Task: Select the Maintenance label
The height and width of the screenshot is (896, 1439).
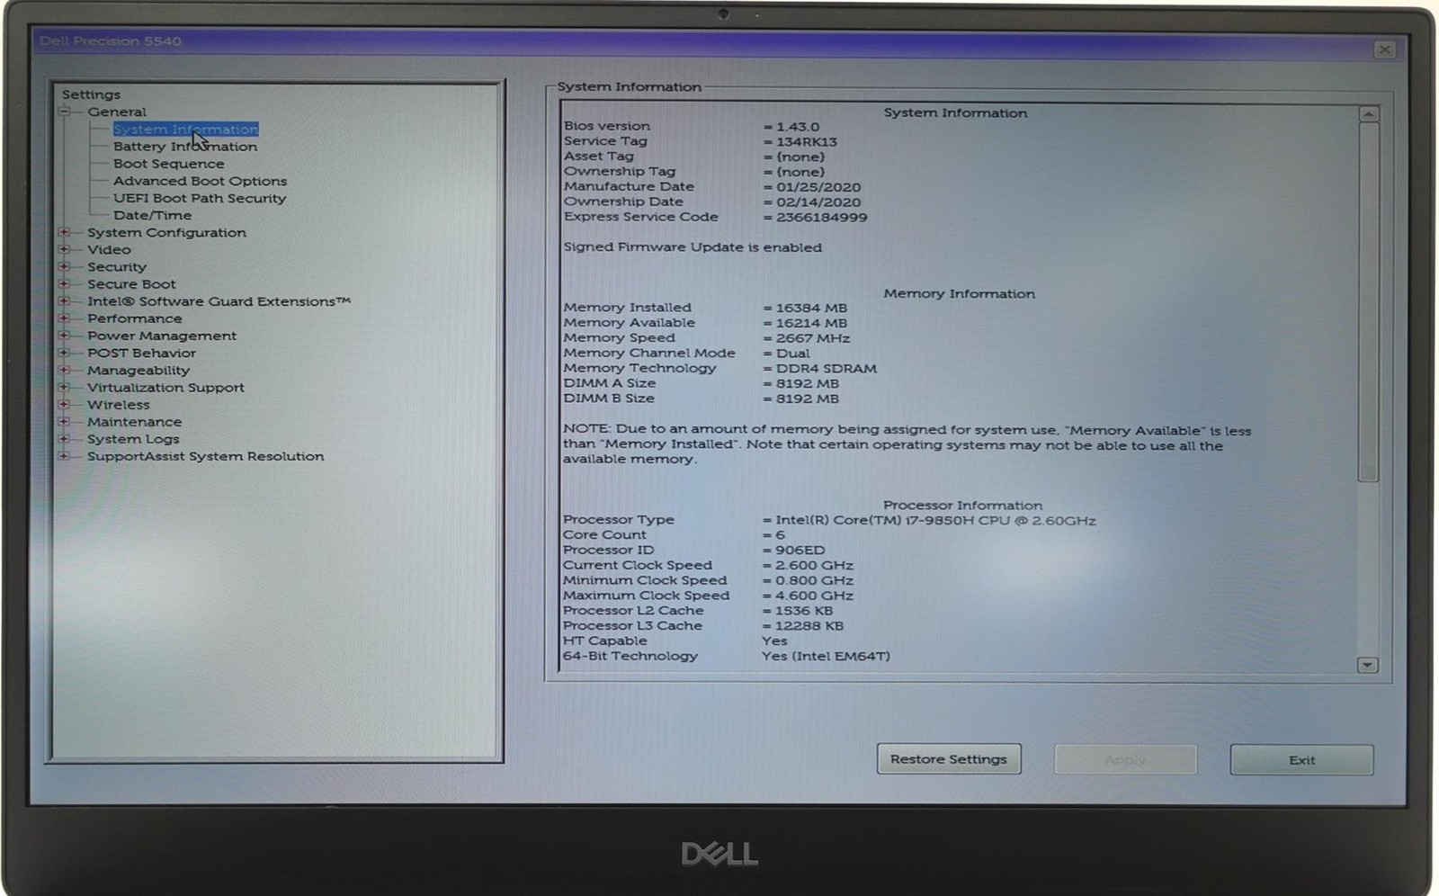Action: point(134,421)
